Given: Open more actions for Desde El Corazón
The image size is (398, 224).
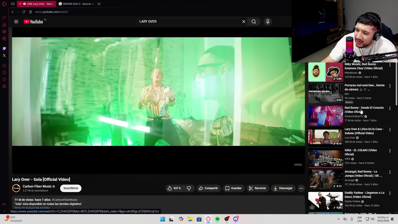Looking at the screenshot, I should point(390,109).
